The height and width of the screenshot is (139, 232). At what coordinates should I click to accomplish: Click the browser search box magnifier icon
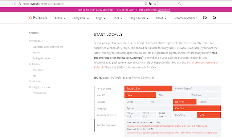tap(179, 4)
